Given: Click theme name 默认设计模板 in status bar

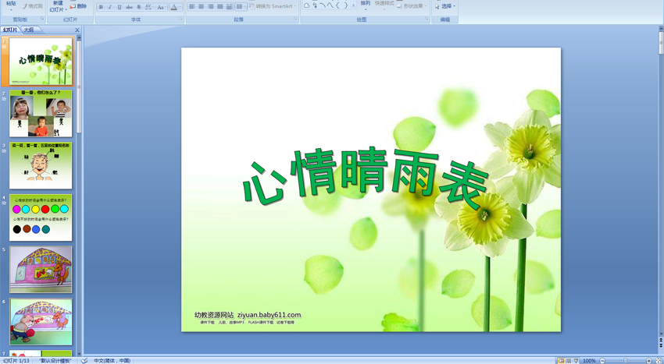Looking at the screenshot, I should click(55, 361).
